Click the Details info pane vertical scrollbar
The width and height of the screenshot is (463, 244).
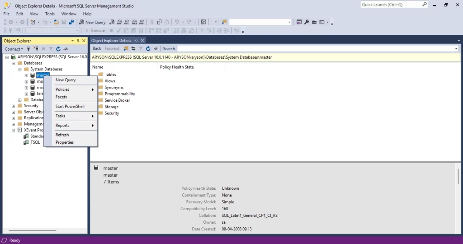(x=459, y=176)
